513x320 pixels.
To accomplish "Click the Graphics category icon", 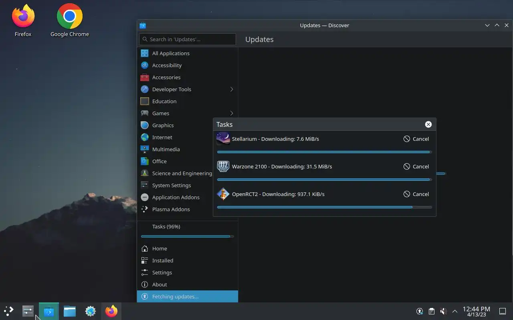I will (x=145, y=125).
